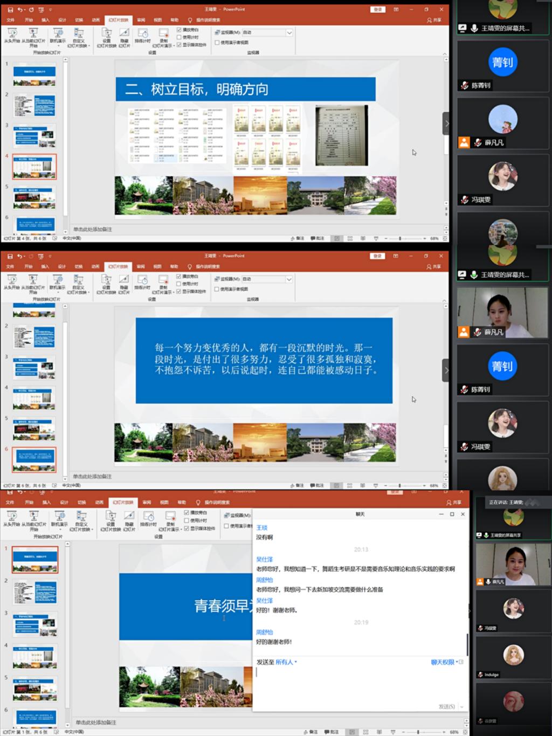Image resolution: width=552 pixels, height=736 pixels.
Task: Enable 使用演示者视图 checkbox in middle window
Action: (217, 289)
